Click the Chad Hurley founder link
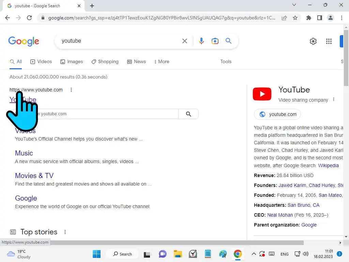 click(x=322, y=185)
